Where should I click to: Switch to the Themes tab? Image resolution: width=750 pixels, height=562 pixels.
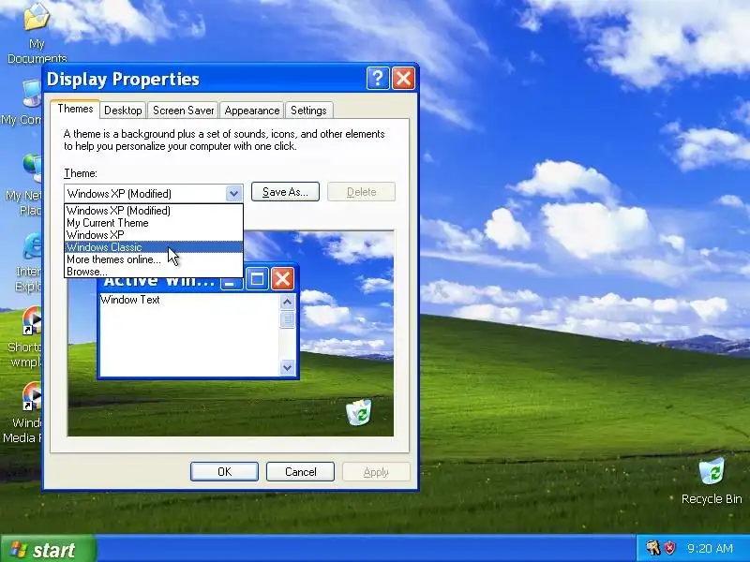(x=75, y=109)
